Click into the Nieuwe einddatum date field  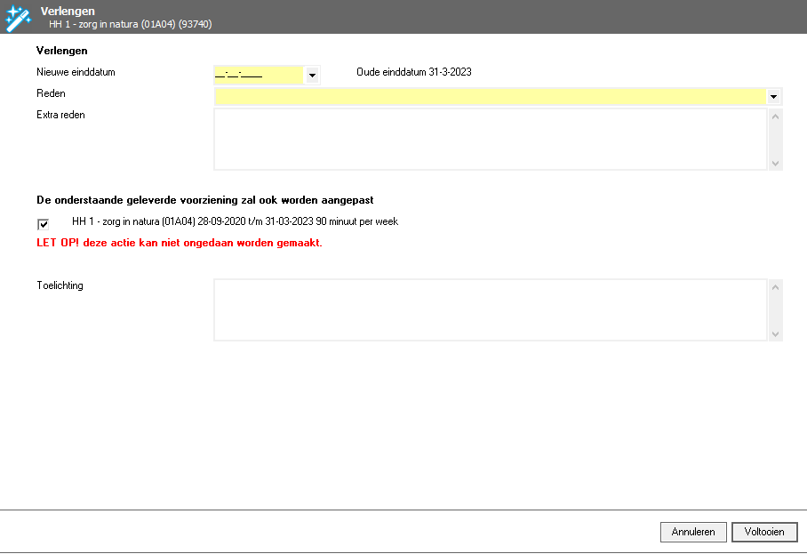point(258,75)
